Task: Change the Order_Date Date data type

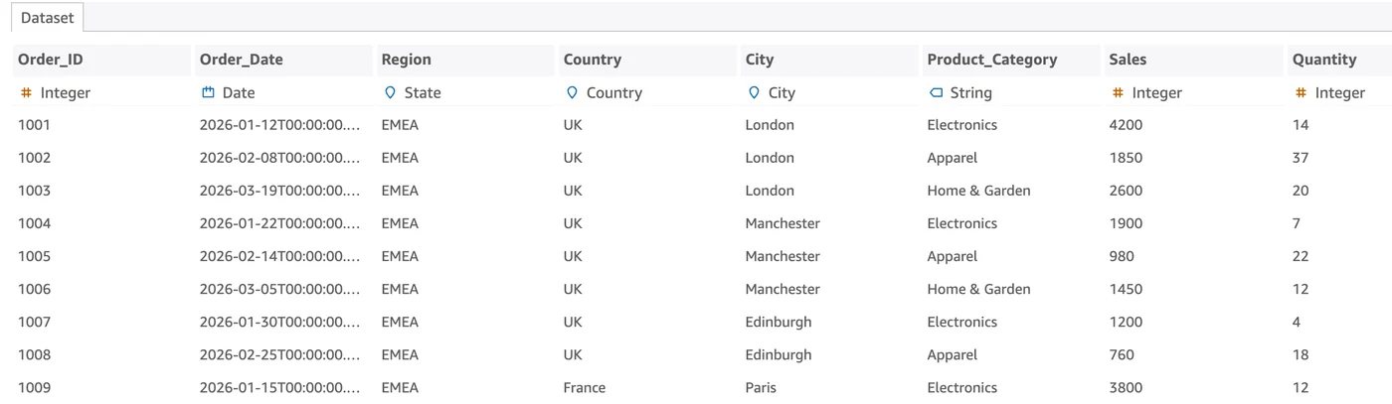Action: 239,92
